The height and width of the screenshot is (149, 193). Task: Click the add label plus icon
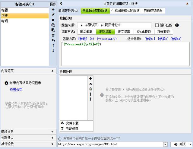(x=53, y=9)
